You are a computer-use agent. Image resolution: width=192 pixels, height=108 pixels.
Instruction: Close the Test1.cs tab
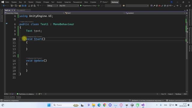pos(14,10)
